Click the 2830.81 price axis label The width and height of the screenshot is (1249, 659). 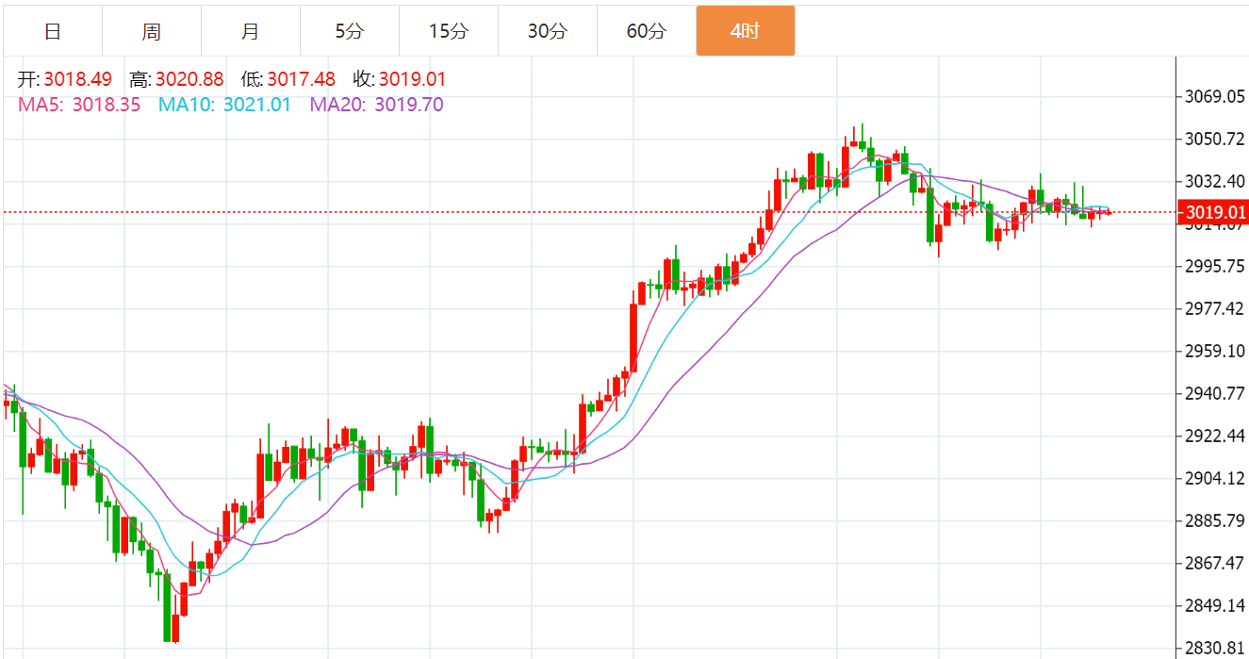tap(1216, 648)
